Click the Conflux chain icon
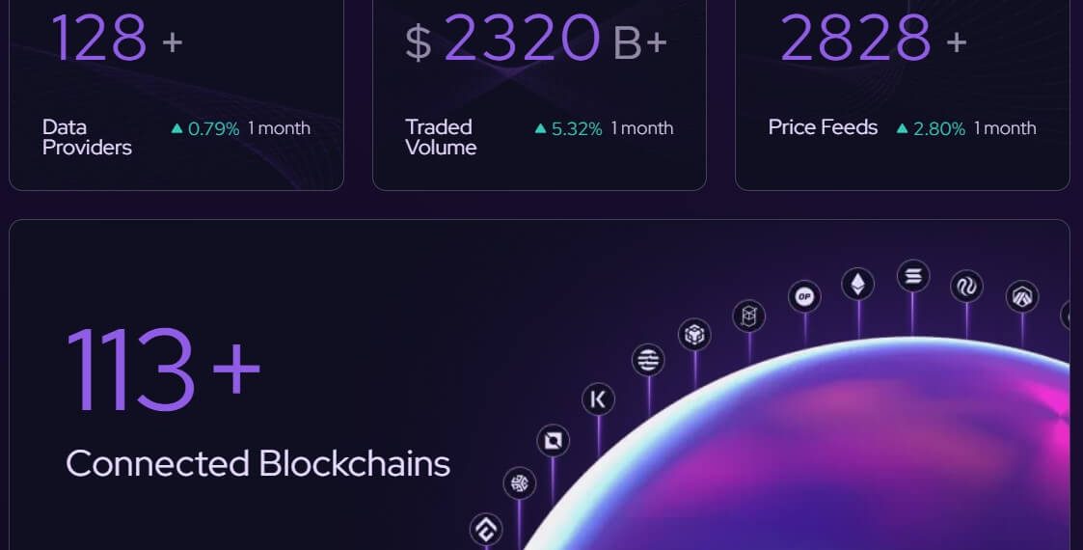 coord(485,529)
